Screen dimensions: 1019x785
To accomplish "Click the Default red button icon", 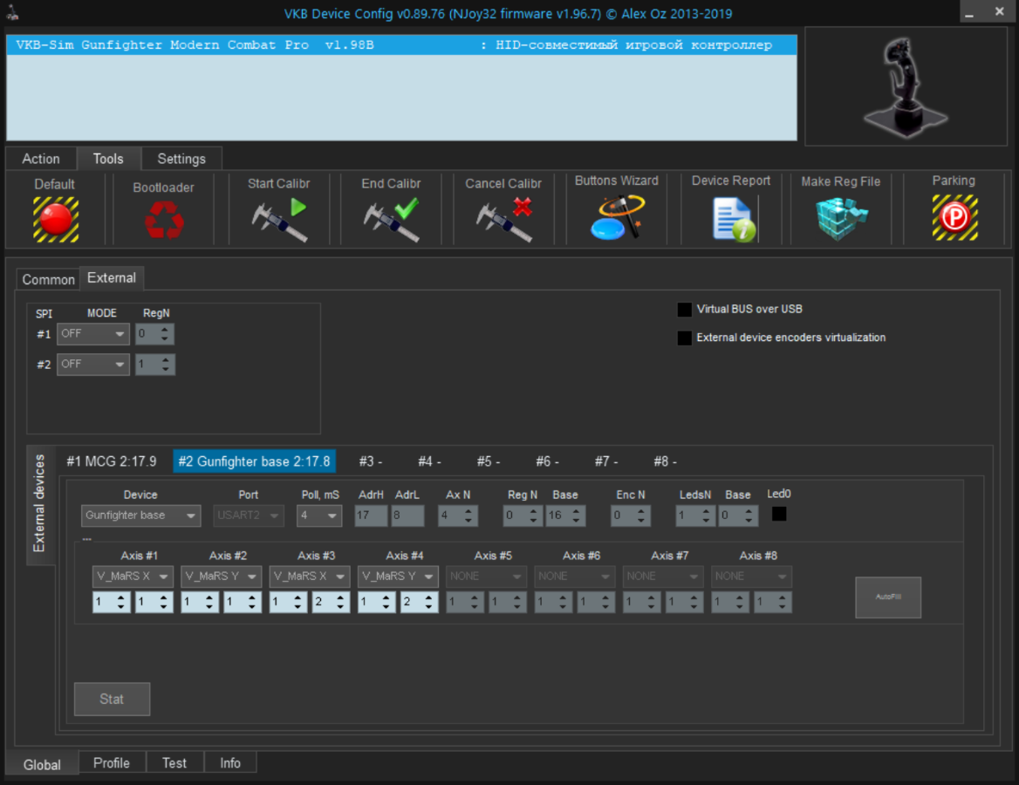I will click(56, 219).
